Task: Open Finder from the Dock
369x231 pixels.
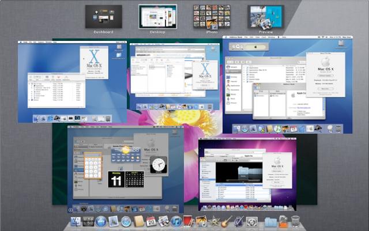Action: pyautogui.click(x=76, y=222)
